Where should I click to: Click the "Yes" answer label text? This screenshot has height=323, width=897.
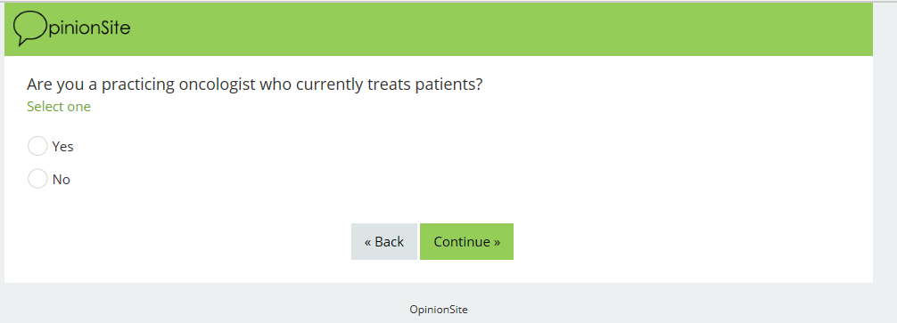point(63,147)
